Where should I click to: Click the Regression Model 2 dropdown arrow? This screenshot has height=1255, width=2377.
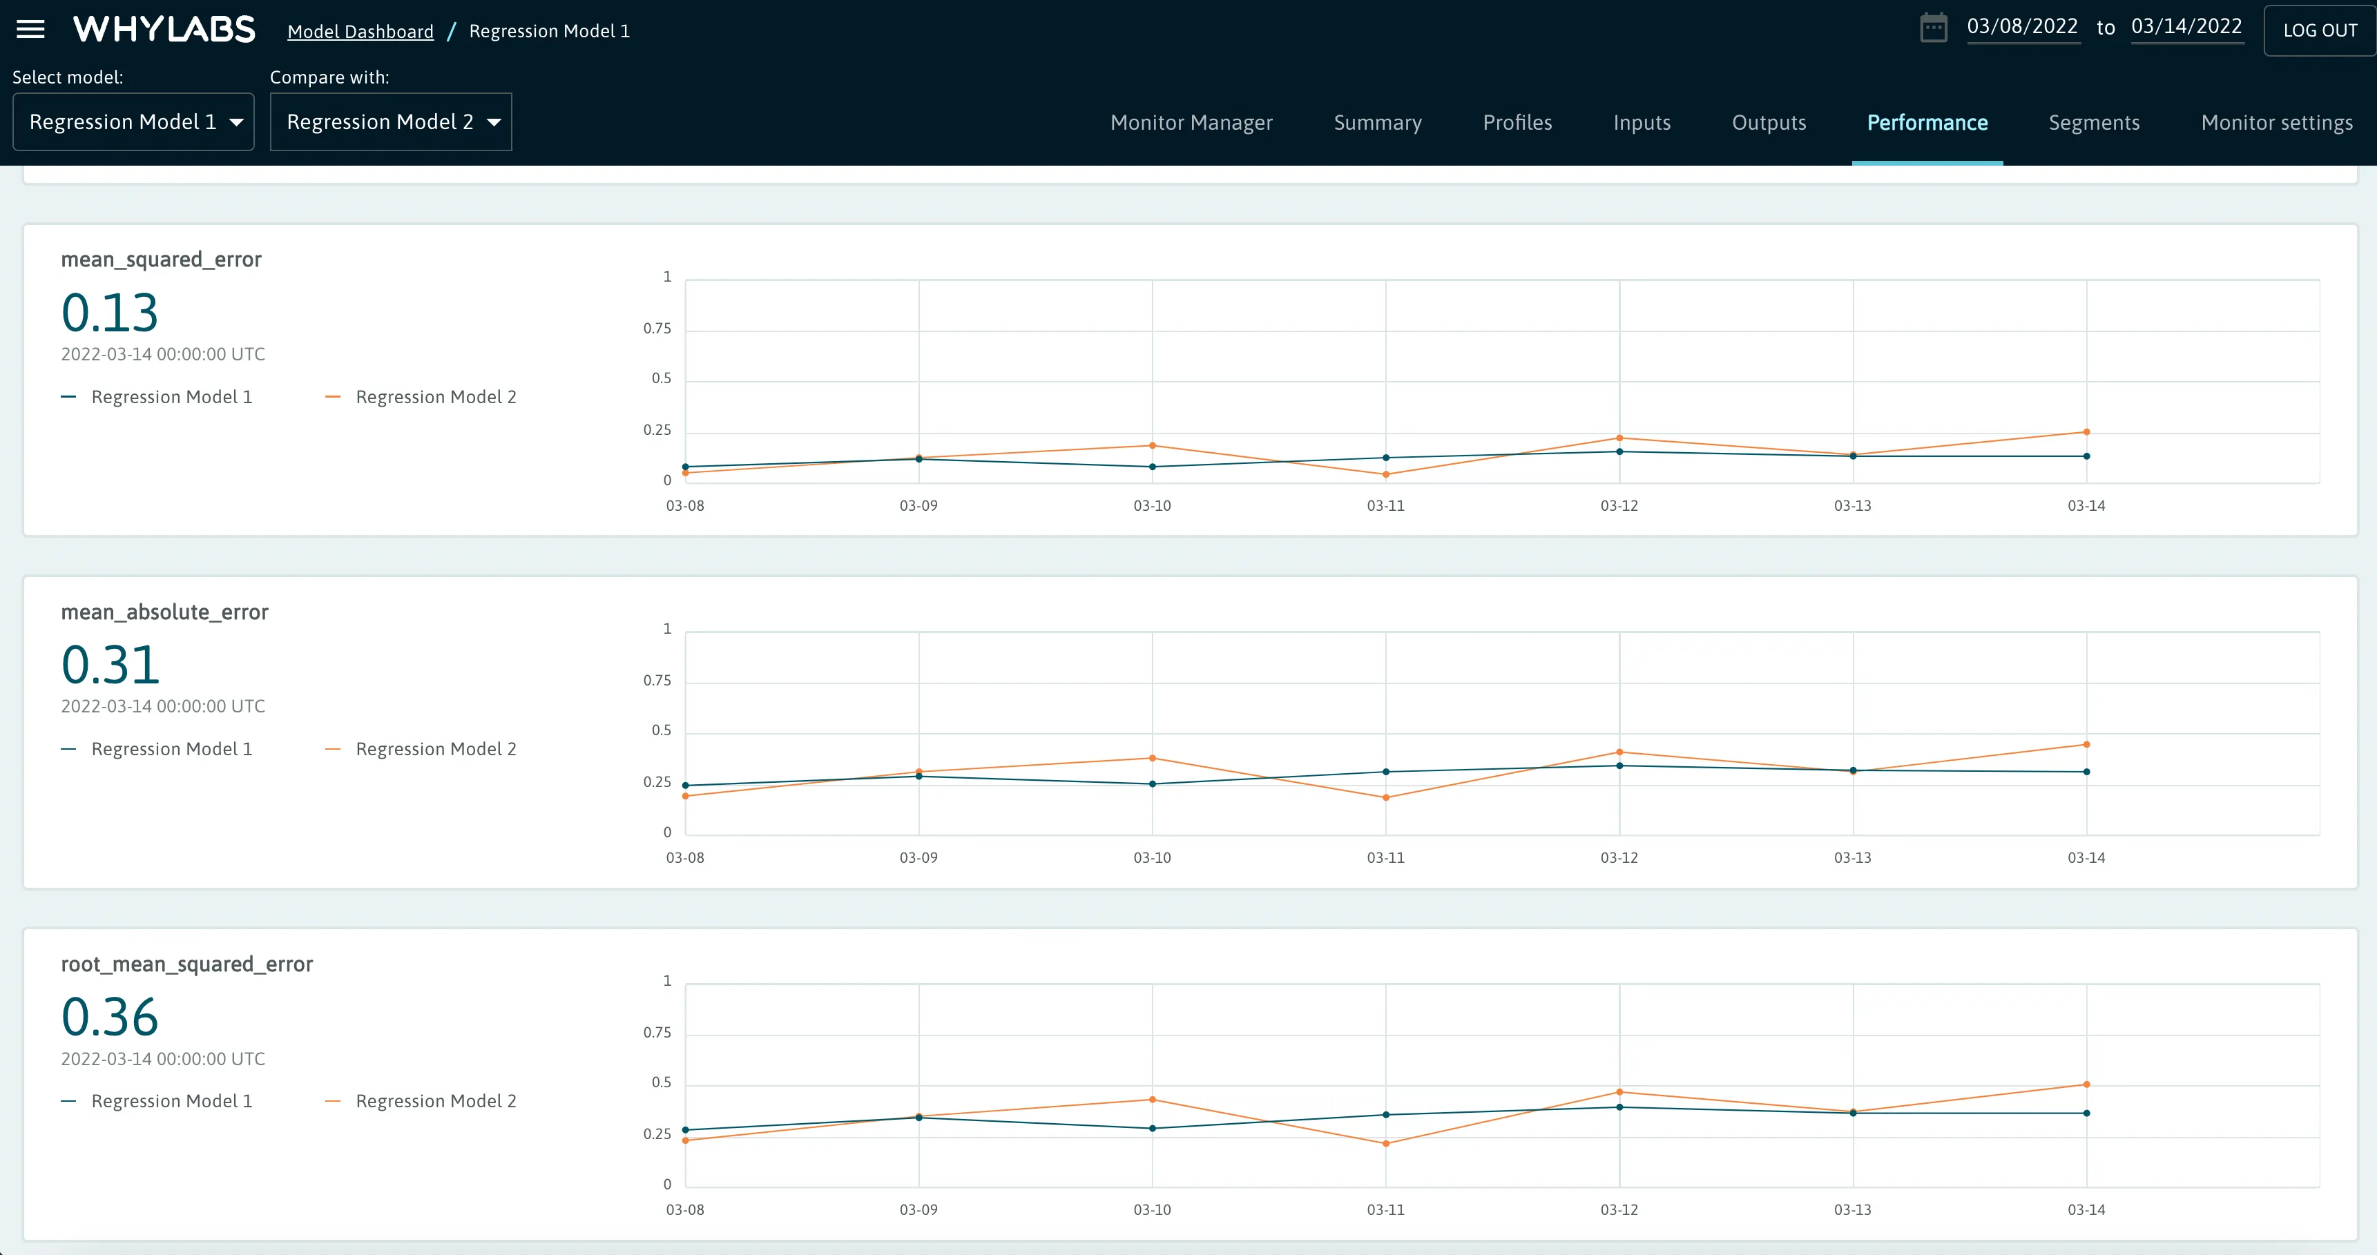[x=494, y=123]
